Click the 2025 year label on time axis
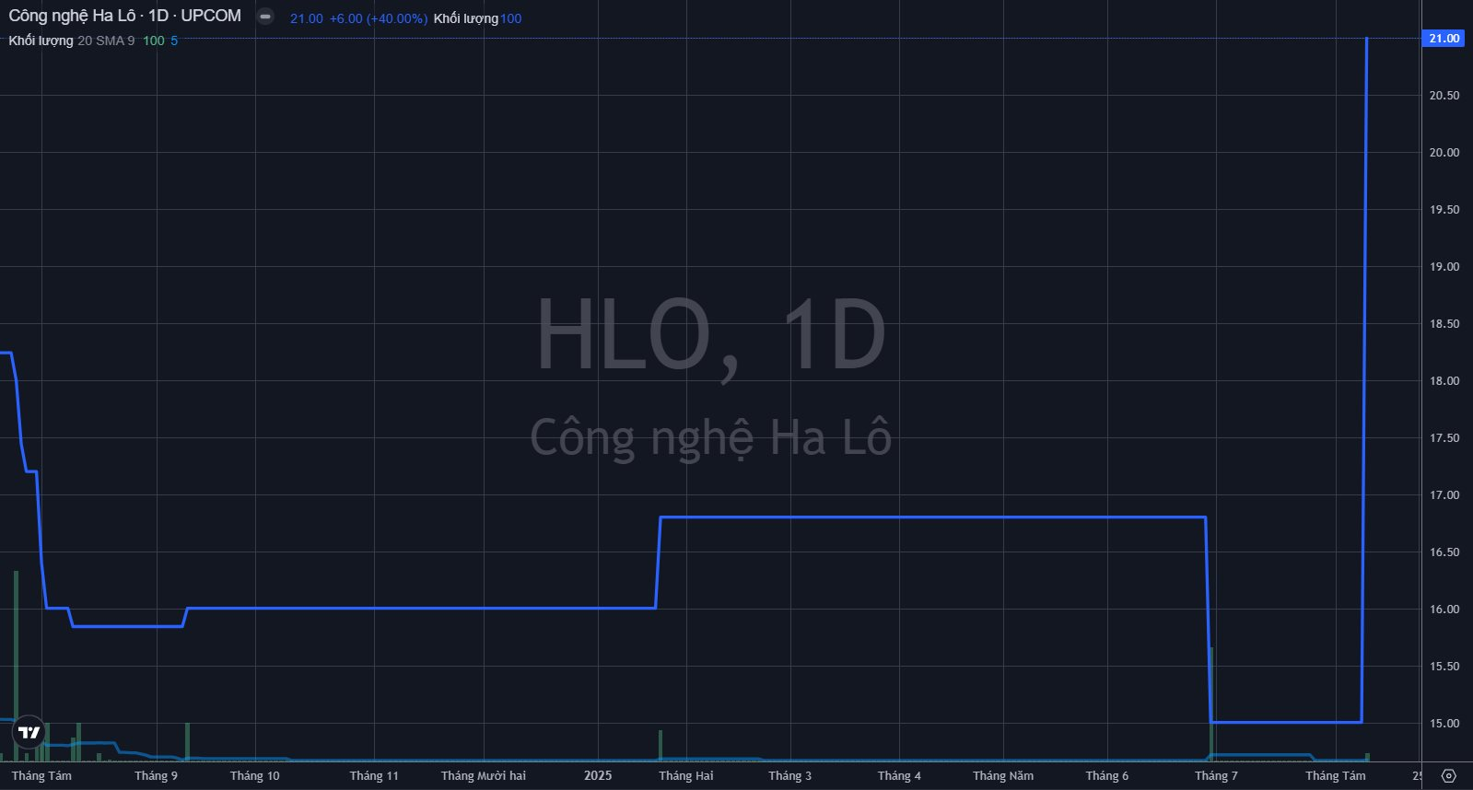The height and width of the screenshot is (790, 1473). click(x=598, y=775)
